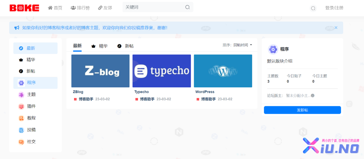Click the 今日贴子 stat label
This screenshot has height=159, width=364.
click(x=294, y=76)
